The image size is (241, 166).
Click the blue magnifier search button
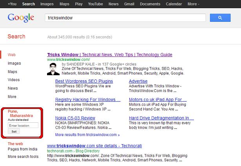coord(220,18)
